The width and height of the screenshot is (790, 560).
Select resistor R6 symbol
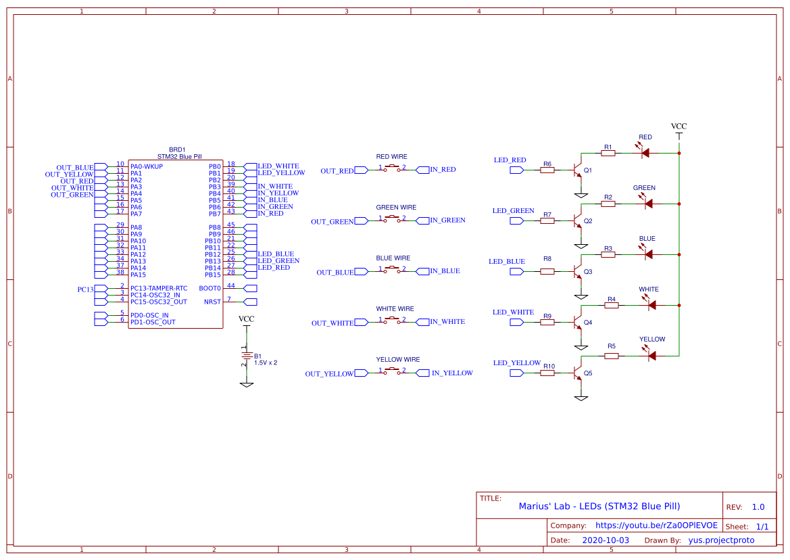click(x=546, y=170)
